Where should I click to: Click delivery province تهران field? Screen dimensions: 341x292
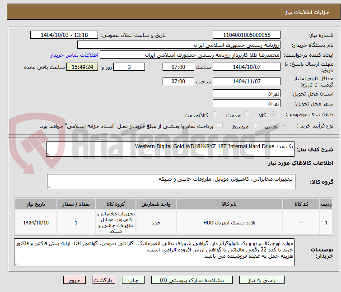pos(247,93)
